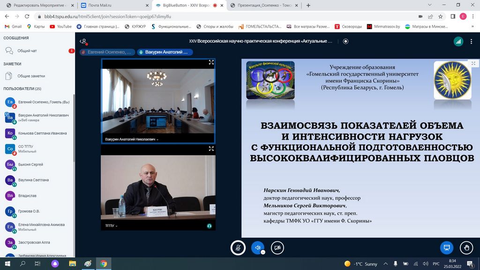Toggle the presentation display button

coord(446,247)
